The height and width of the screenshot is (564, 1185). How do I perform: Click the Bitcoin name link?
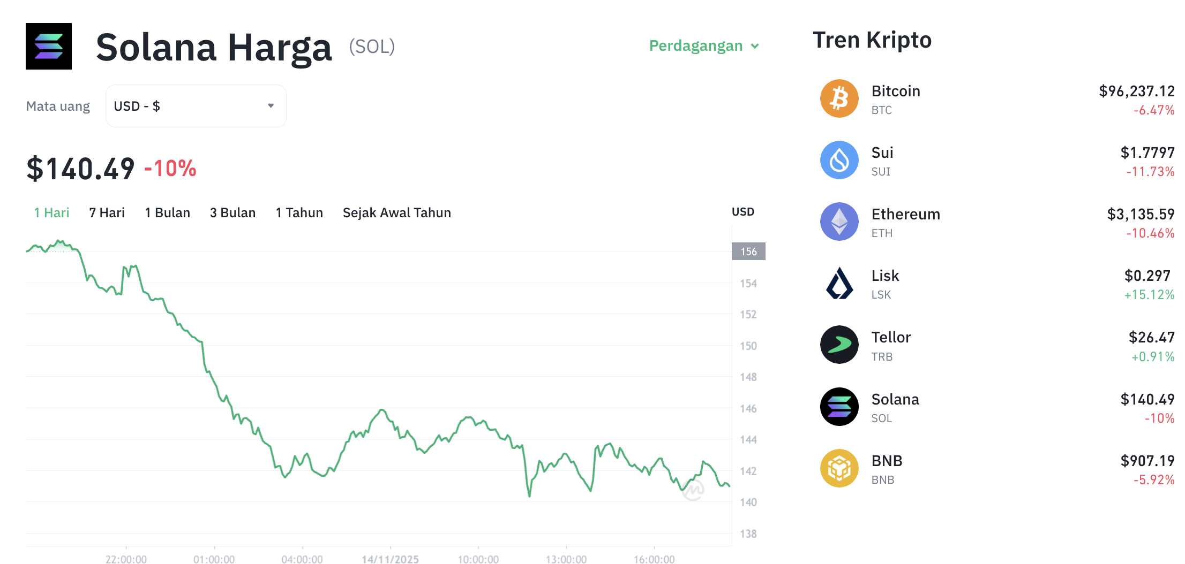pyautogui.click(x=895, y=91)
